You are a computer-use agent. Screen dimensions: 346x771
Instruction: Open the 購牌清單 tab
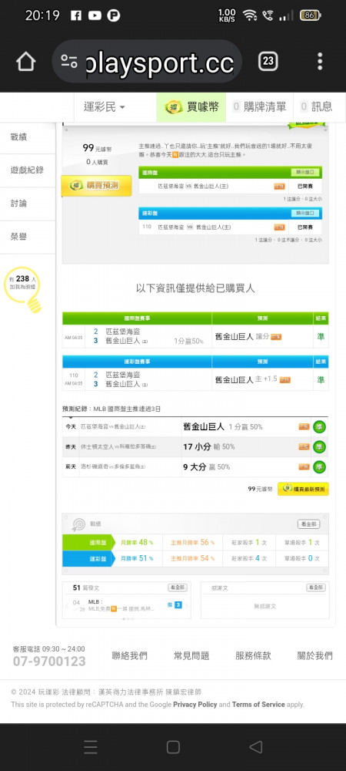click(x=259, y=106)
